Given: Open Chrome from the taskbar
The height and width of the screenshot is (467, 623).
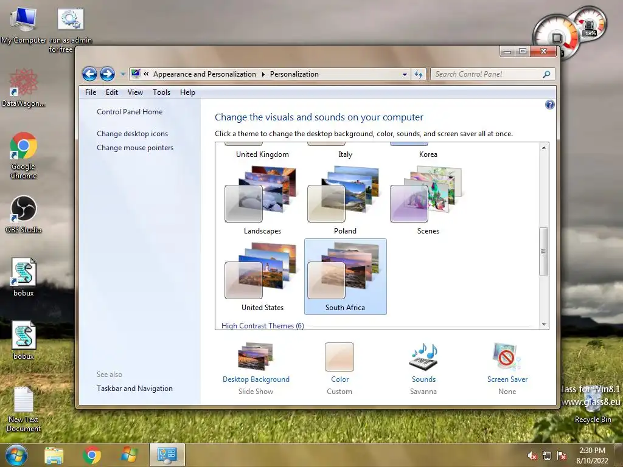Looking at the screenshot, I should [x=91, y=455].
